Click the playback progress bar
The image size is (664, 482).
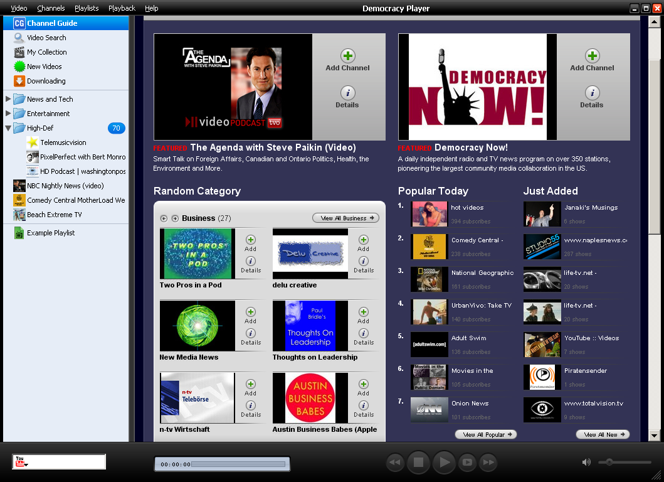coord(238,464)
